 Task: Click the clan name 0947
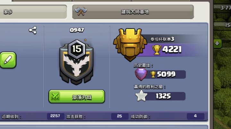(77, 30)
